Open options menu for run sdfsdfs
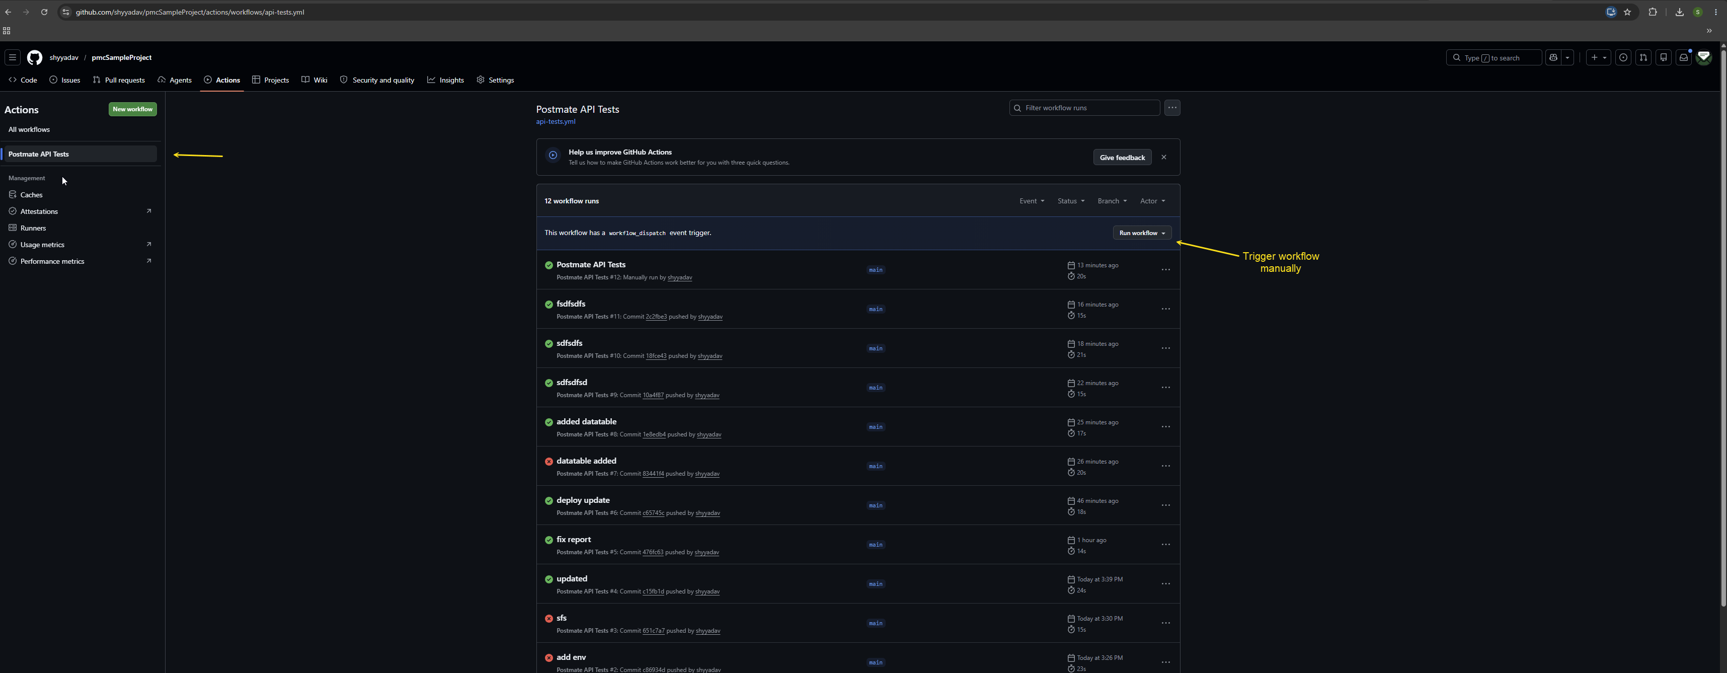 coord(1166,348)
